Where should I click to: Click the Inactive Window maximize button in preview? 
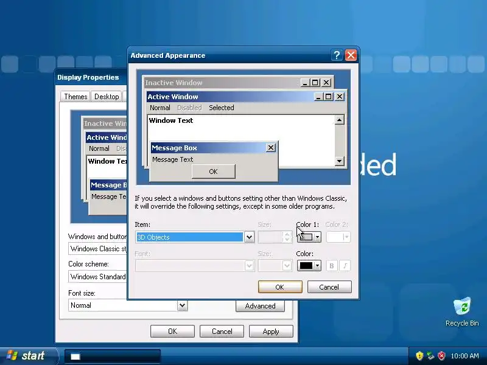(x=315, y=83)
